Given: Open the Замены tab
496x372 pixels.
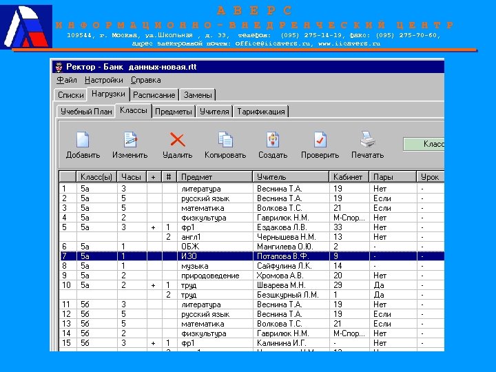Looking at the screenshot, I should (x=198, y=95).
